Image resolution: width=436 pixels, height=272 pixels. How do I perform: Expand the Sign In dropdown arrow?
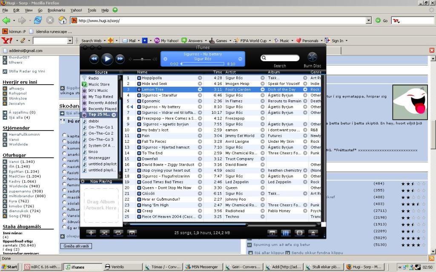tap(347, 41)
